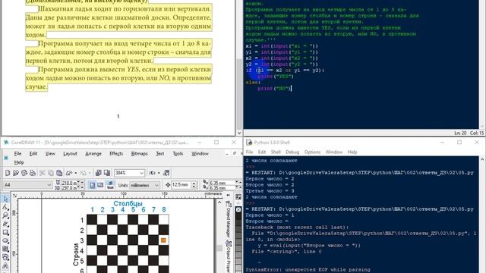486x273 pixels.
Task: Select the Pick tool in CorelDRAW toolbox
Action: click(x=5, y=199)
